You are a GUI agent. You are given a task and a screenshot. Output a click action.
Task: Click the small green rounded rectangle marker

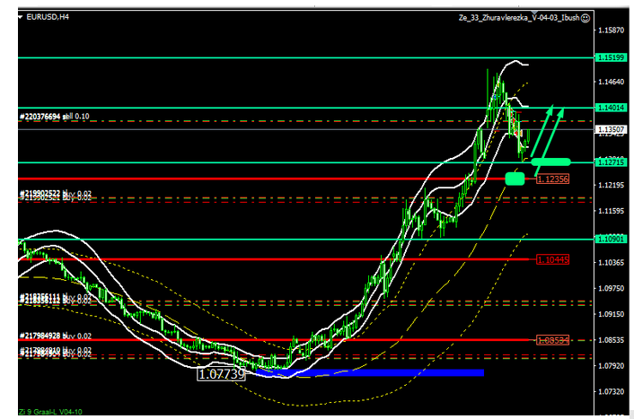[515, 179]
